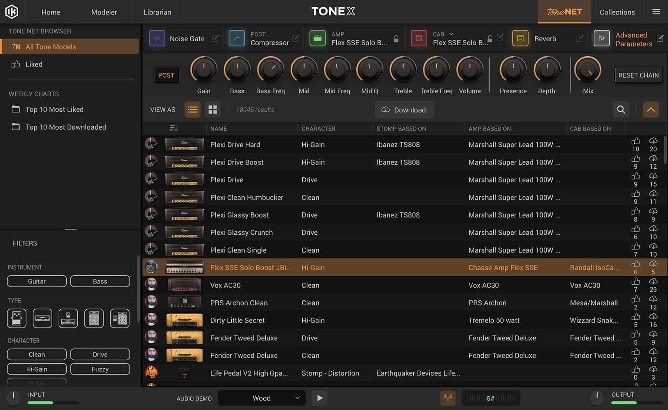Toggle the AMP lock icon
This screenshot has height=410, width=668.
pos(396,38)
